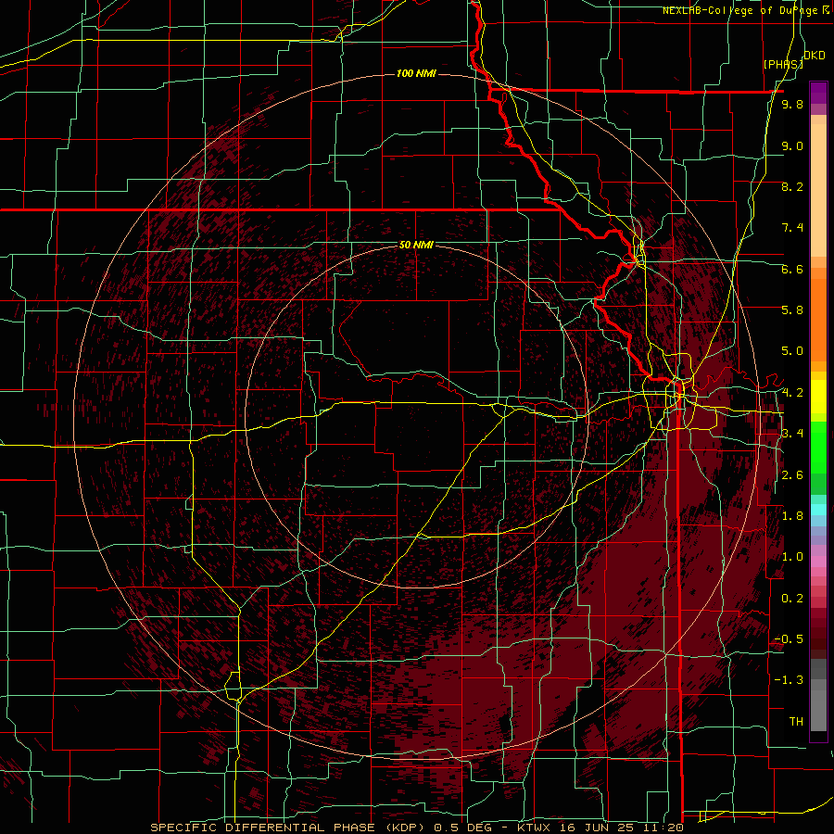834x834 pixels.
Task: Click the 1.0 scale value
Action: [792, 557]
